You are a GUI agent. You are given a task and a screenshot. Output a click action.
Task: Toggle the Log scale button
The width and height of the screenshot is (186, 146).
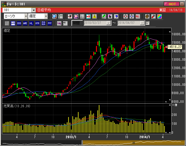(x=59, y=23)
